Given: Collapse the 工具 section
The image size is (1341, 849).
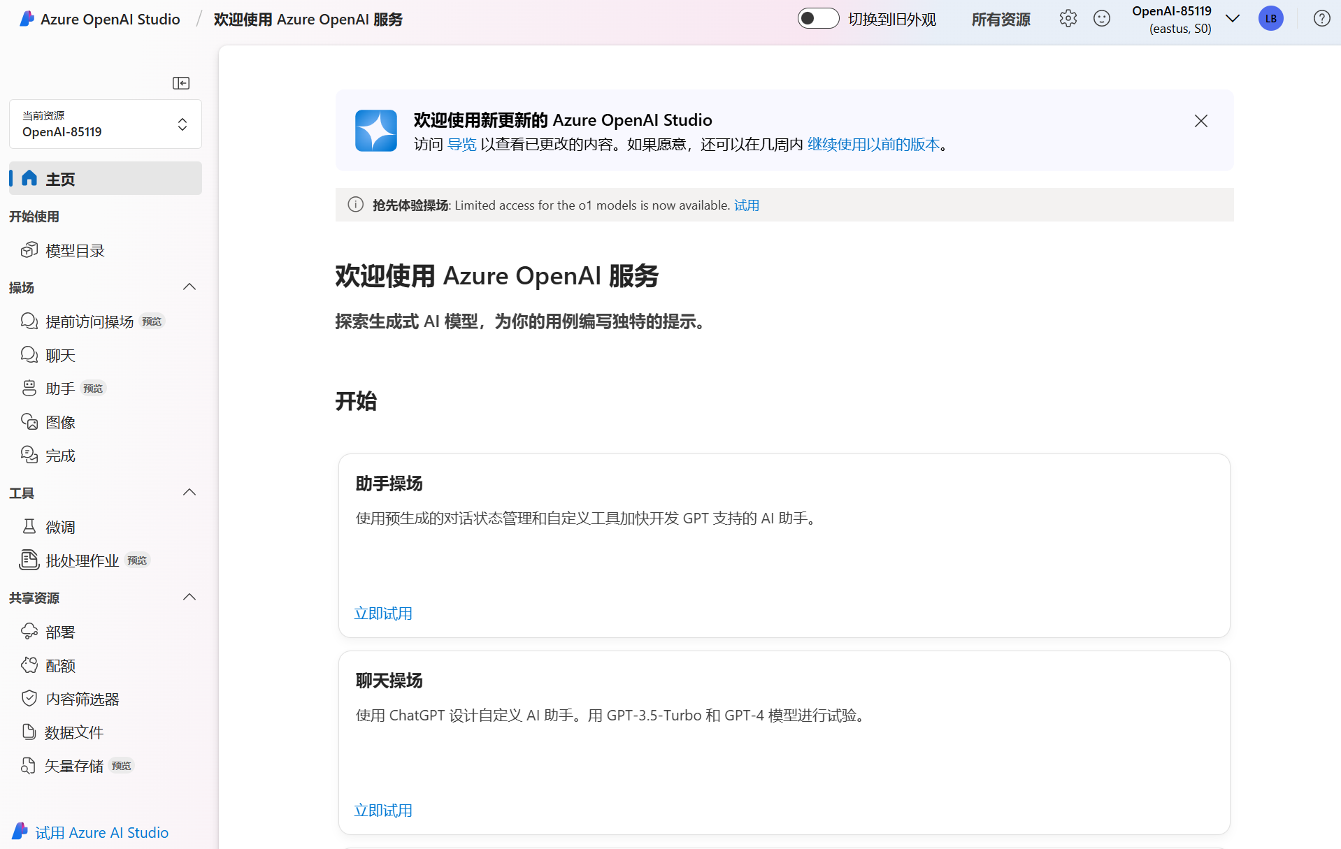Looking at the screenshot, I should (x=189, y=493).
